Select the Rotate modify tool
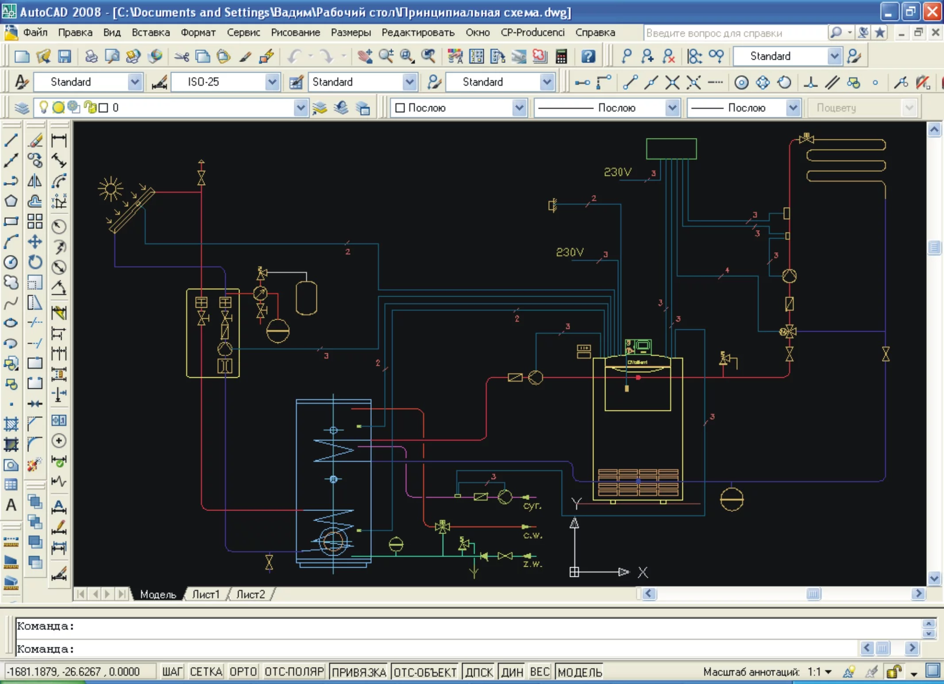This screenshot has width=944, height=684. coord(35,262)
